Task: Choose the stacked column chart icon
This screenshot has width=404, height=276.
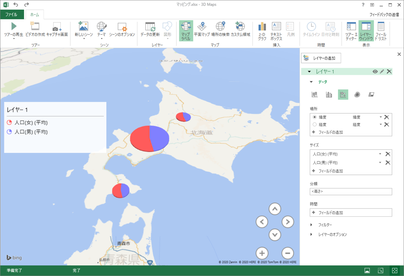Action: [315, 95]
